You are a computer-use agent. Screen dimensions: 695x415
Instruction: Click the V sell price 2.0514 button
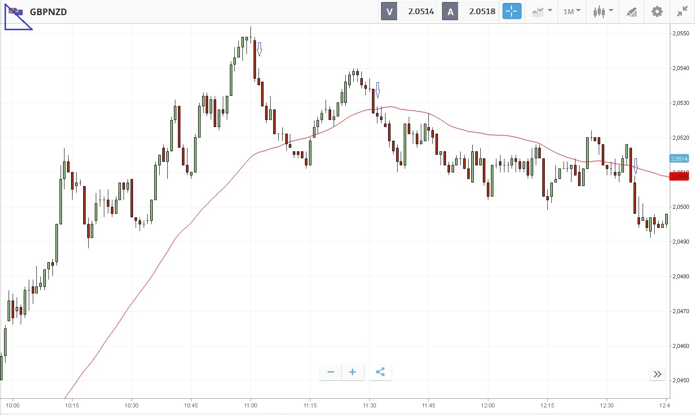409,11
